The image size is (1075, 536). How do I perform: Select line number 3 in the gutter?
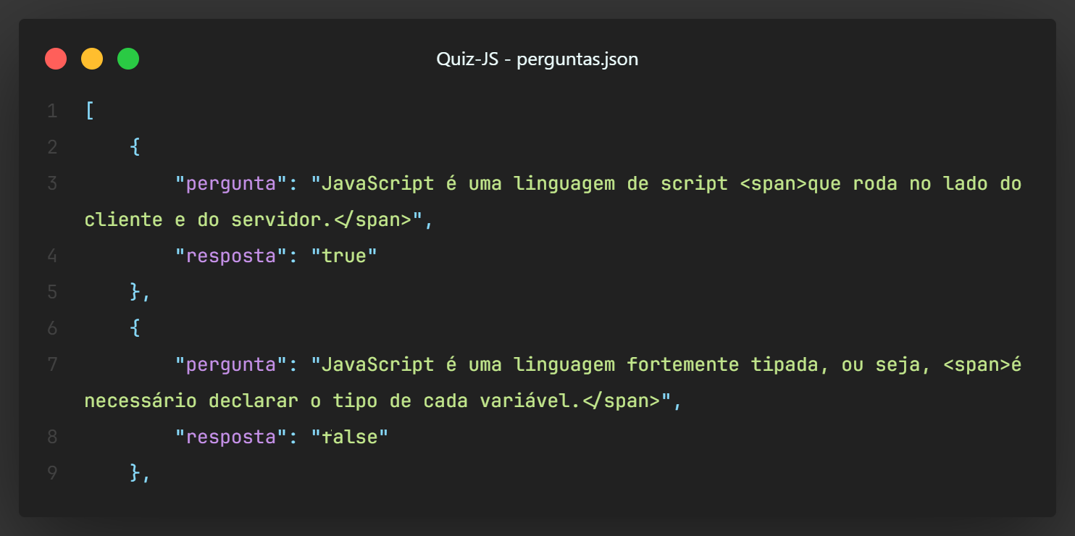click(x=51, y=183)
